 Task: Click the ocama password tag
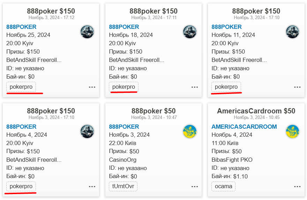click(x=223, y=186)
